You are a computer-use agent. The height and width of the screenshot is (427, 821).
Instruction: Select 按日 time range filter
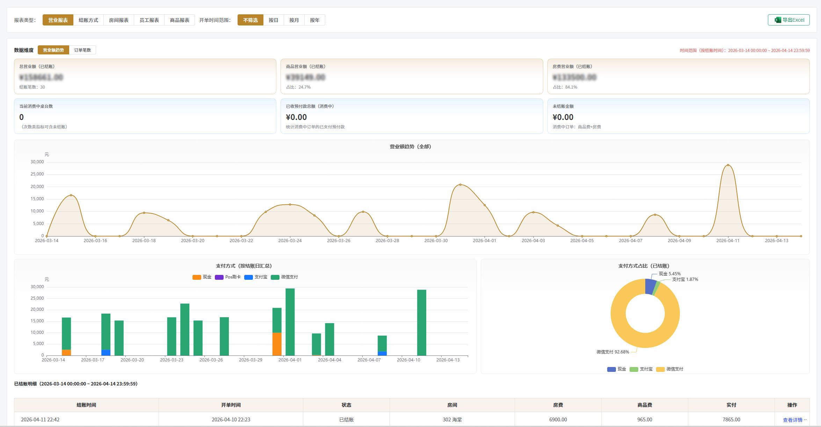pyautogui.click(x=273, y=20)
